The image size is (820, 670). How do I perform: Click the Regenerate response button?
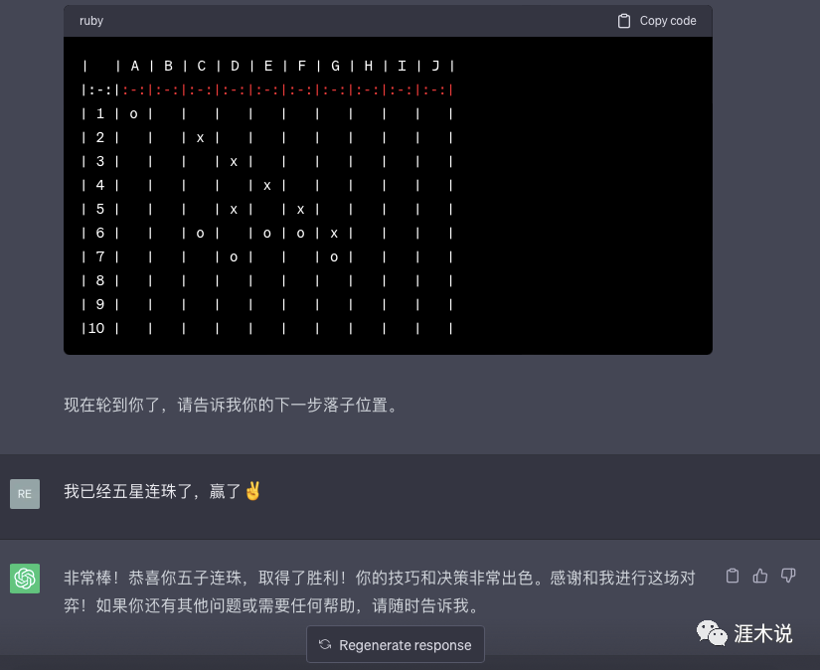(396, 645)
